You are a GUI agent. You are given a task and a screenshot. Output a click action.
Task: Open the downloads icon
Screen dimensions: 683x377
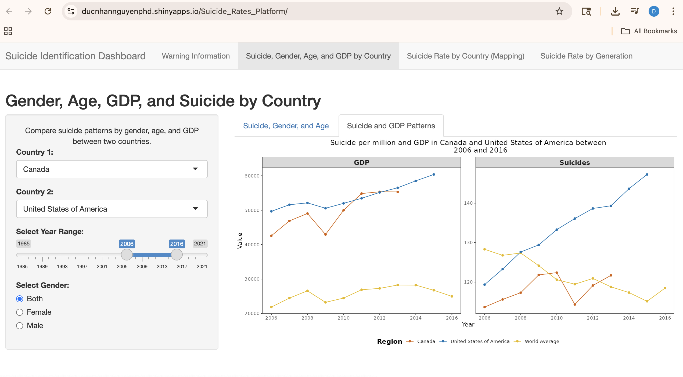615,11
